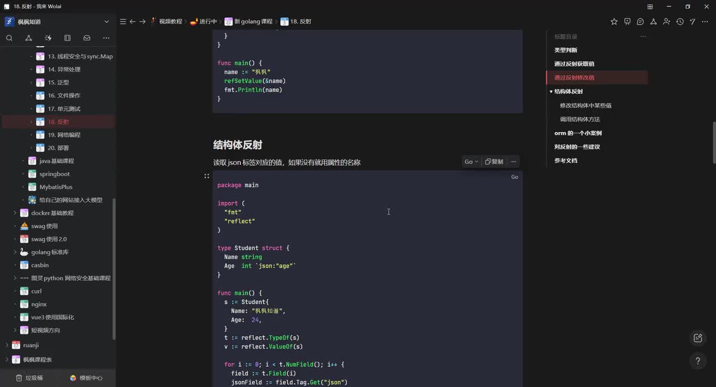The height and width of the screenshot is (387, 716).
Task: Open the top-right page more menu
Action: click(706, 21)
